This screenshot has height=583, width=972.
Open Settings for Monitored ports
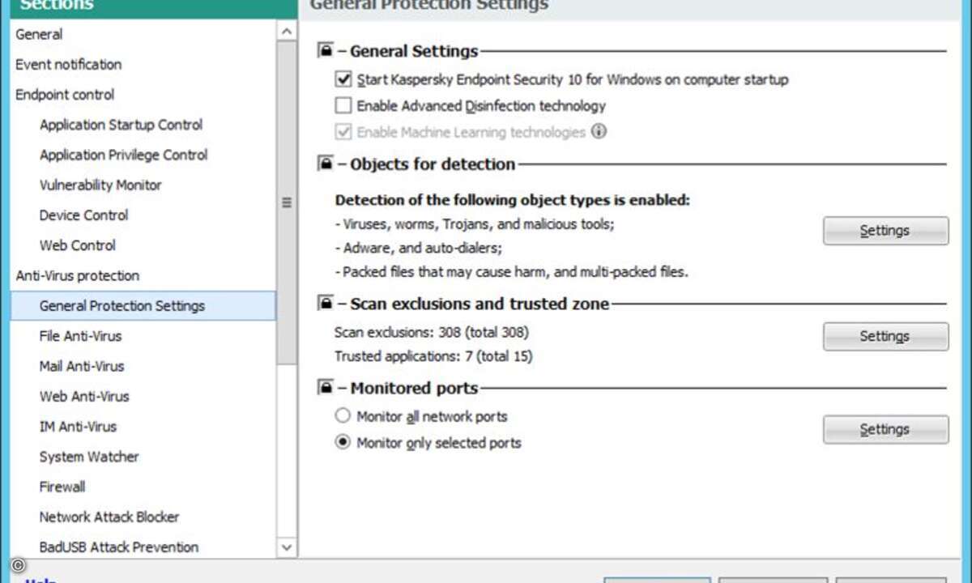(885, 429)
